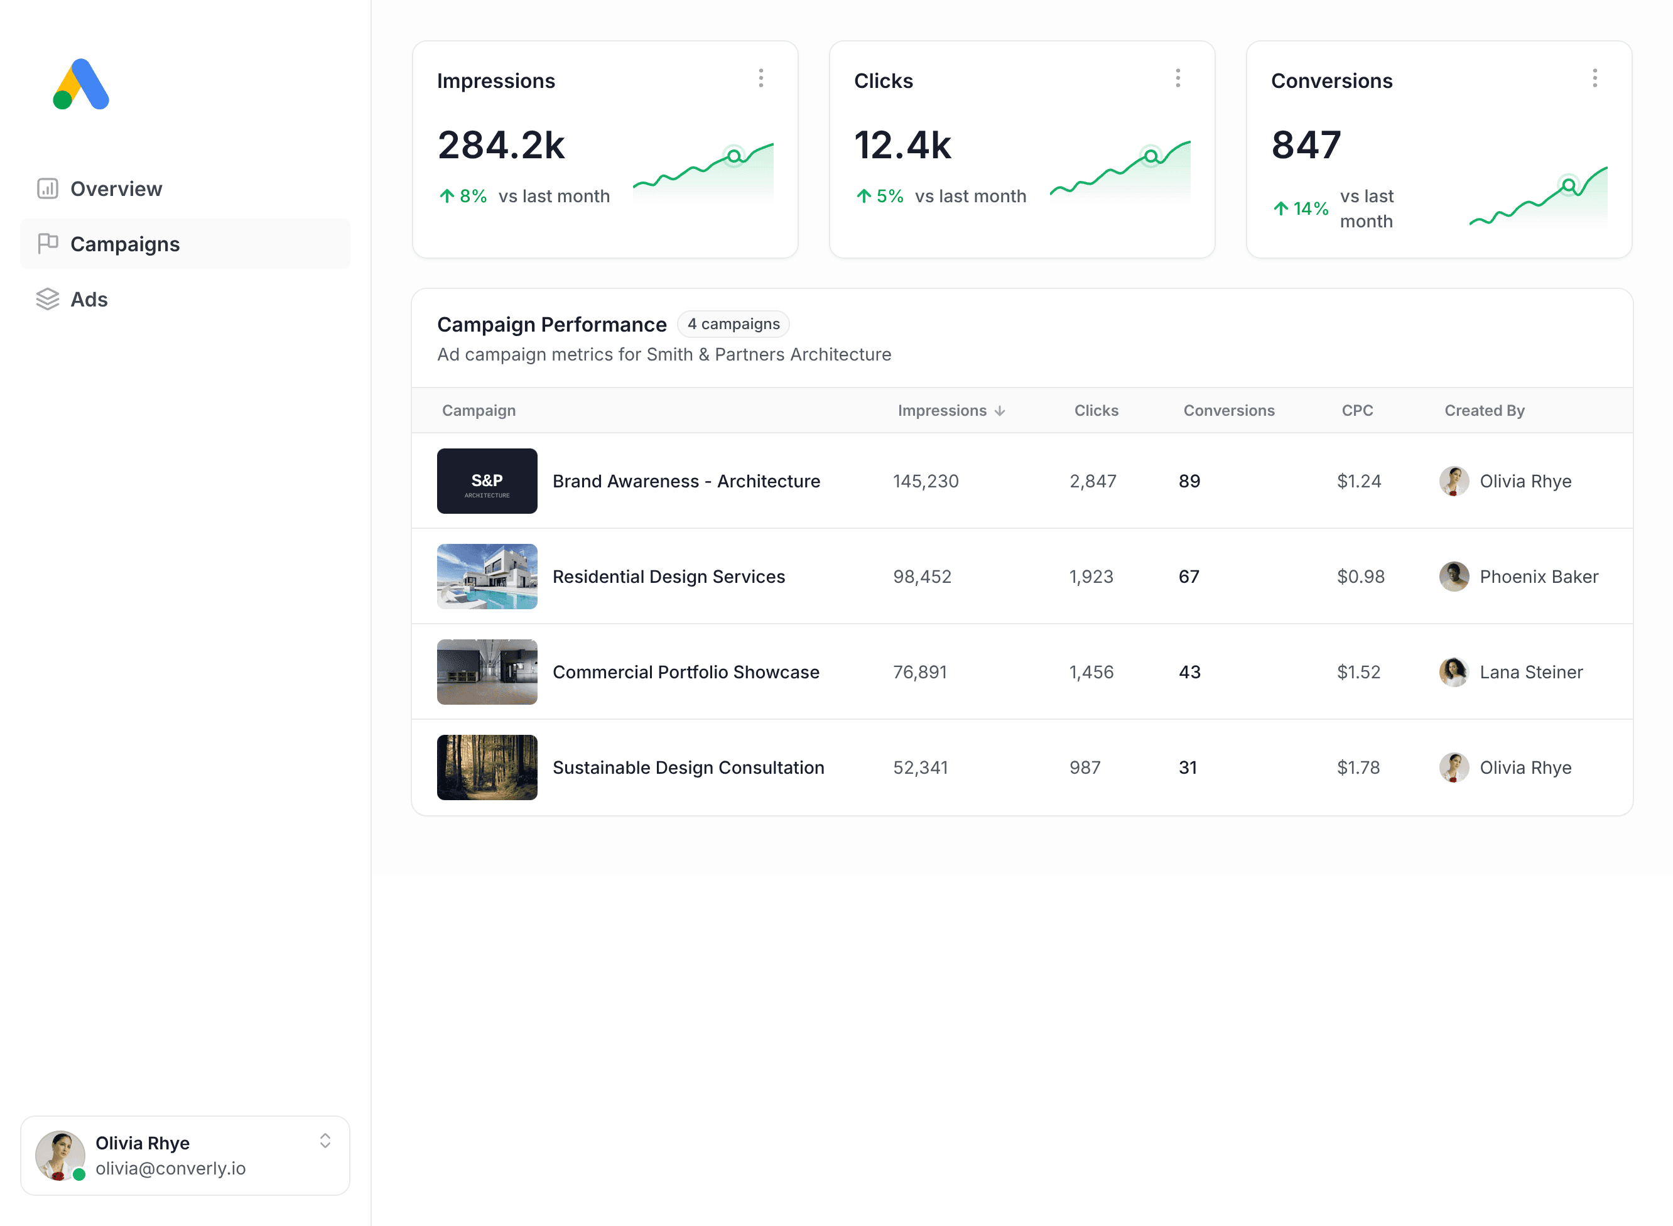
Task: Click Olivia Rhye's avatar in the profile footer
Action: point(60,1155)
